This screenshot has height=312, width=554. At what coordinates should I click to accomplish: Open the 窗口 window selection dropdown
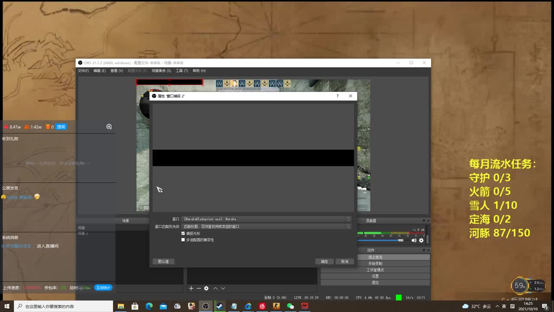coord(266,219)
